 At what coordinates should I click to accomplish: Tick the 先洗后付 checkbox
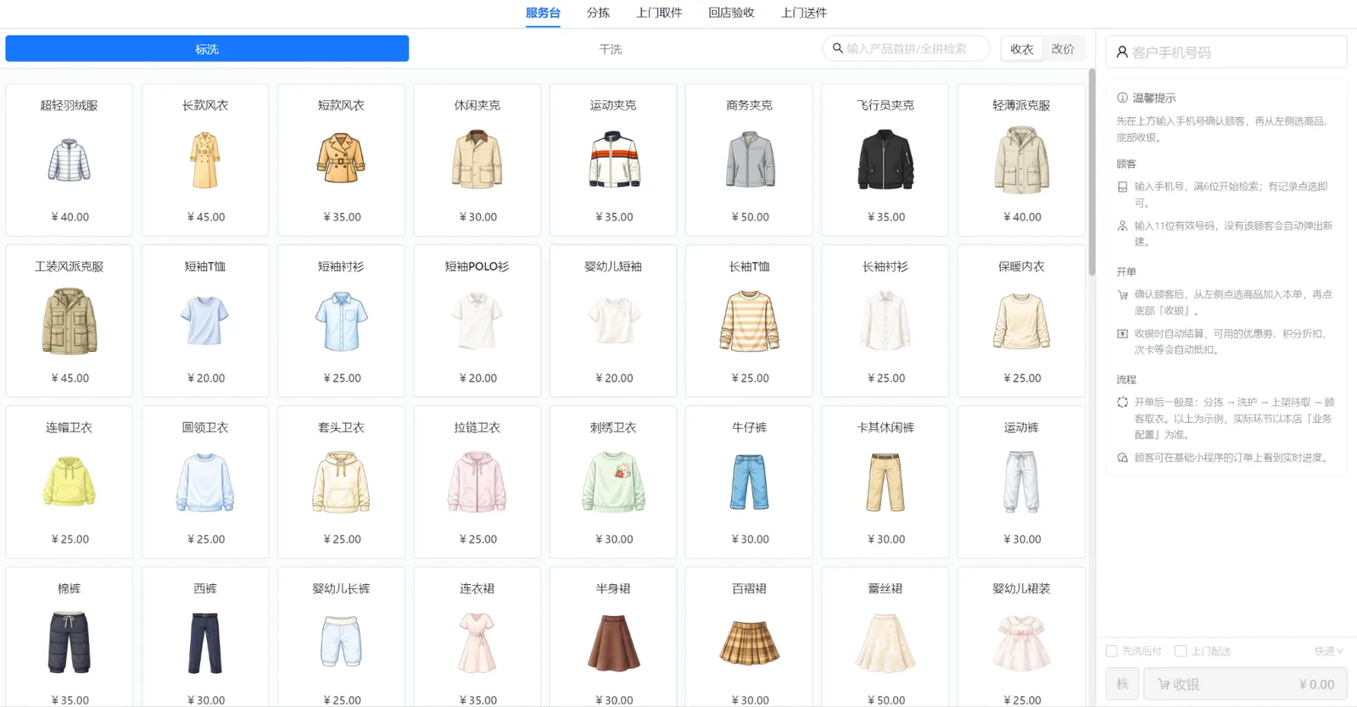(1111, 651)
